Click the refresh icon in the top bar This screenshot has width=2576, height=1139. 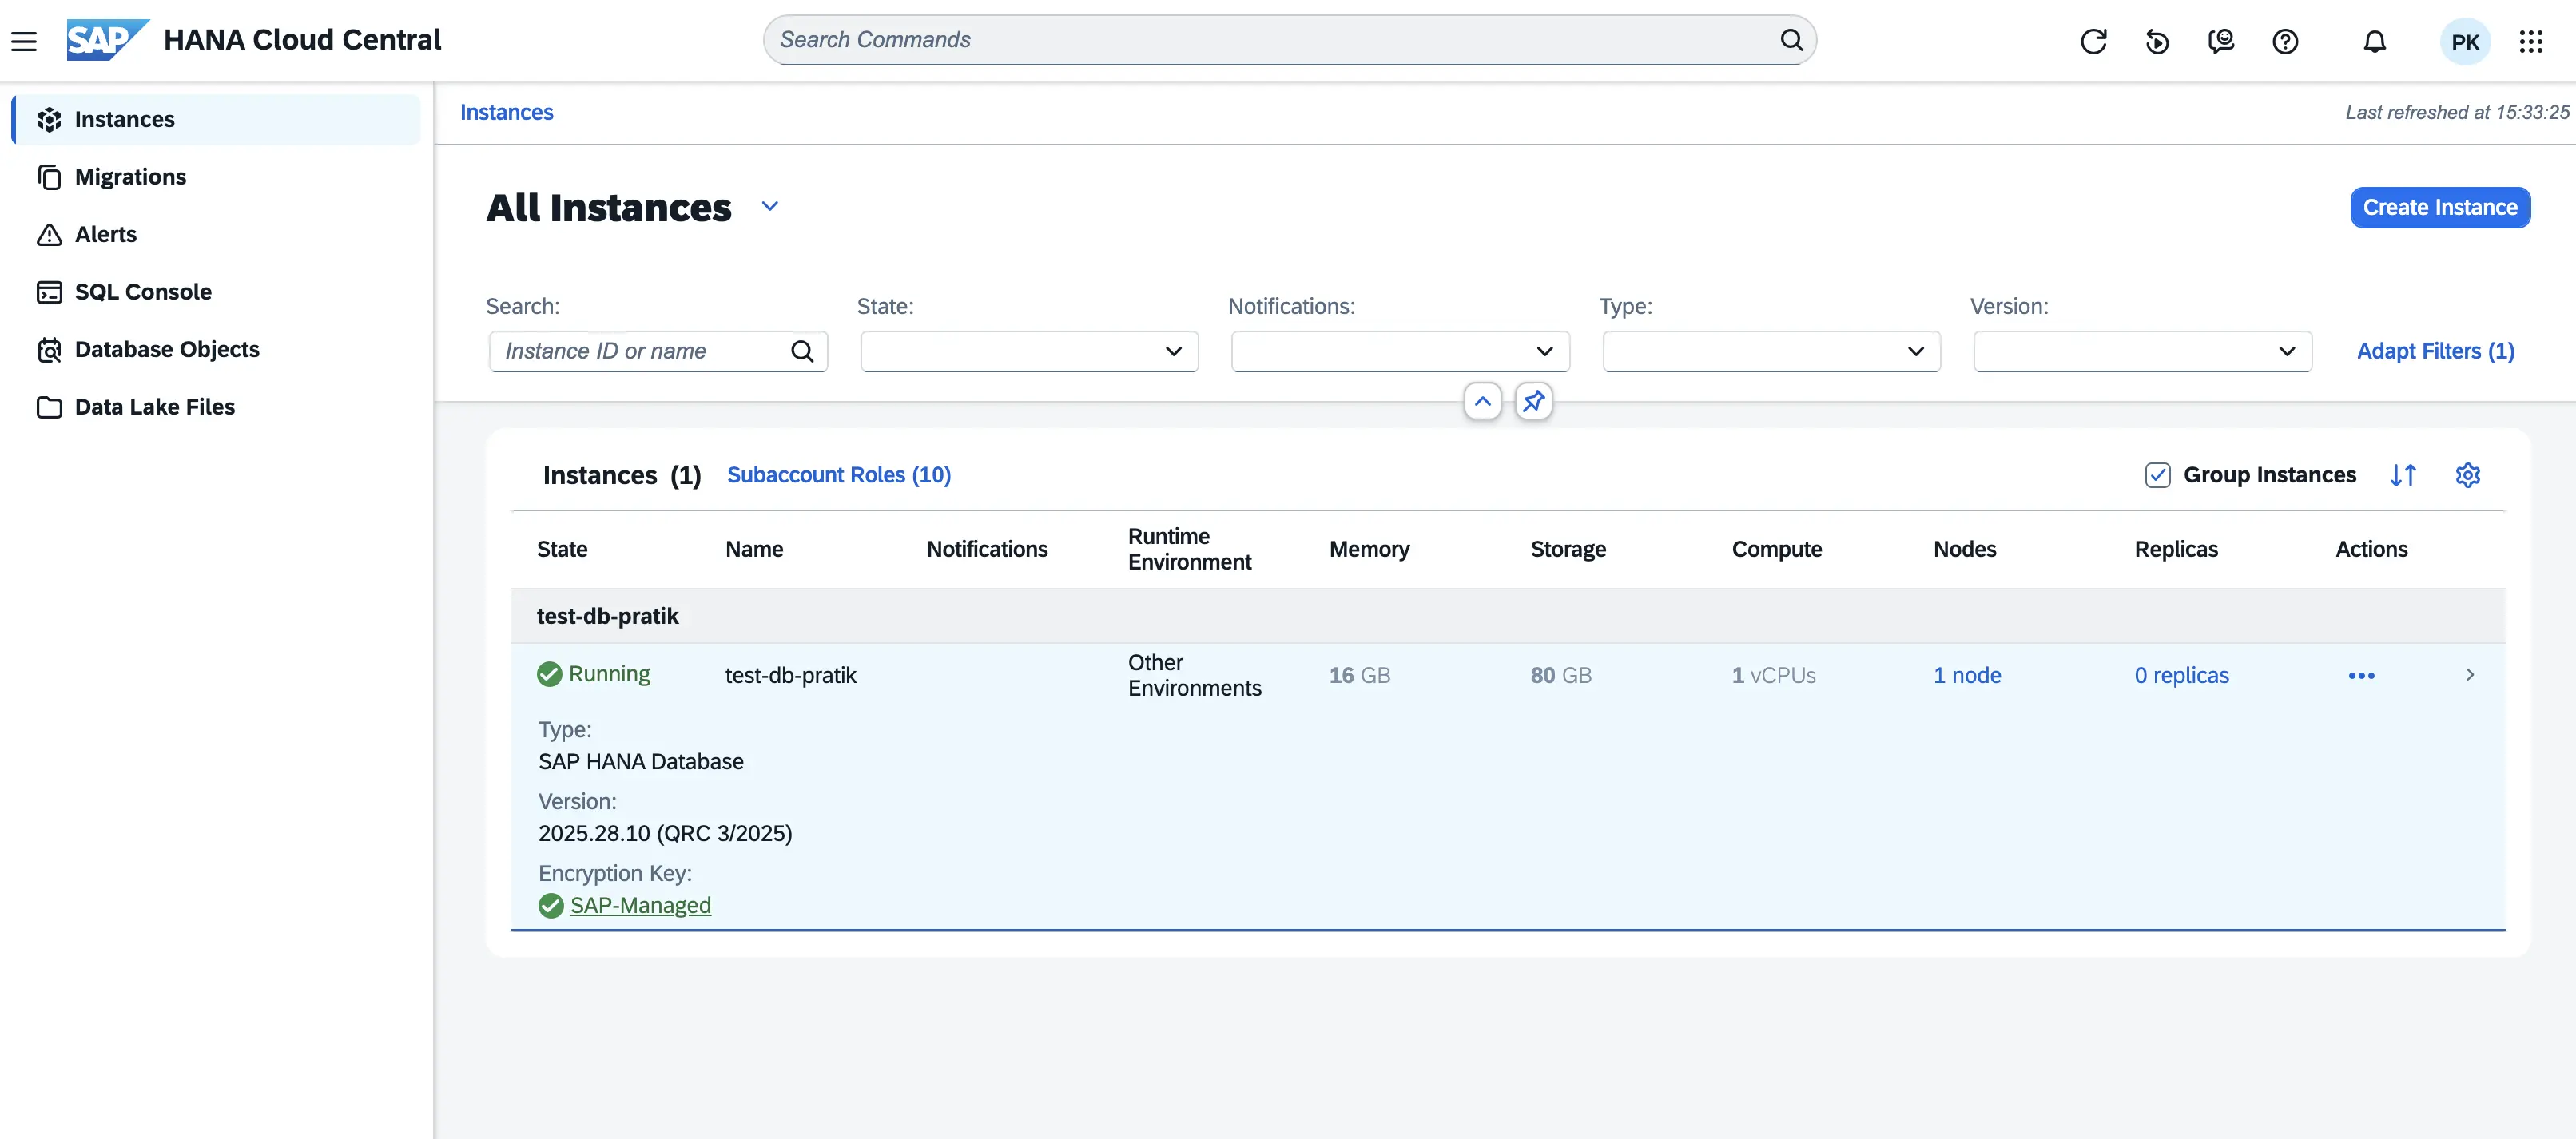pyautogui.click(x=2094, y=41)
